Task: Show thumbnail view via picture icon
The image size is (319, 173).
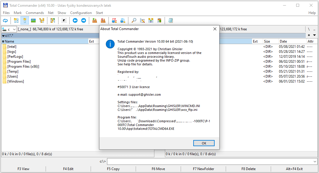Action: (33, 20)
